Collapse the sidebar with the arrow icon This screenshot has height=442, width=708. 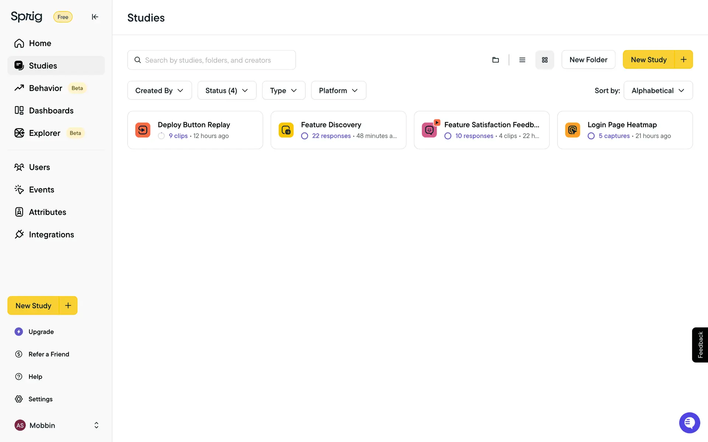(95, 17)
